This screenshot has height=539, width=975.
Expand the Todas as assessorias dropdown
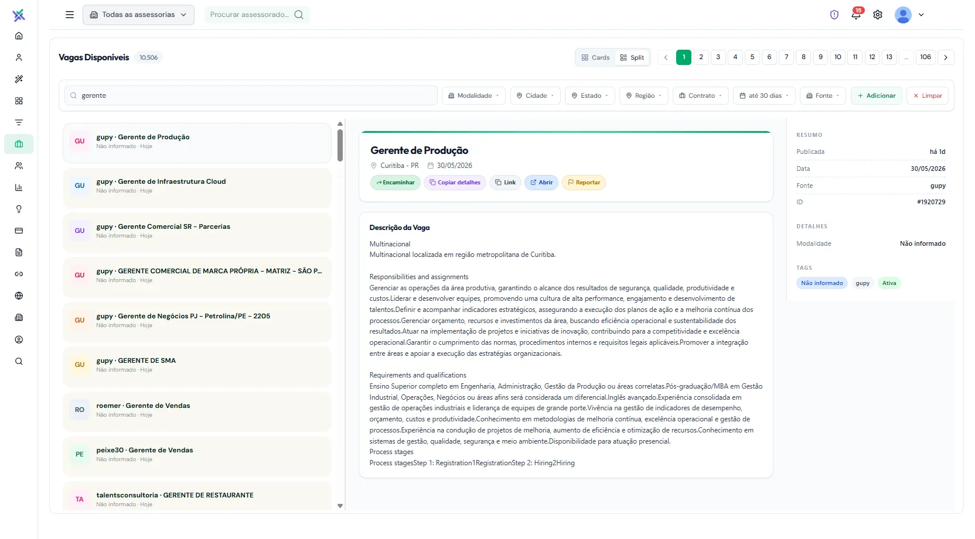(x=138, y=15)
